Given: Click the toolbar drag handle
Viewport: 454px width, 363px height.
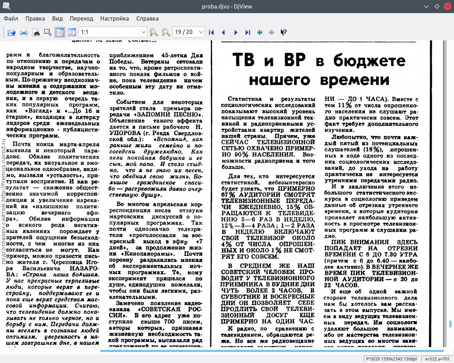Looking at the screenshot, I should (4, 32).
